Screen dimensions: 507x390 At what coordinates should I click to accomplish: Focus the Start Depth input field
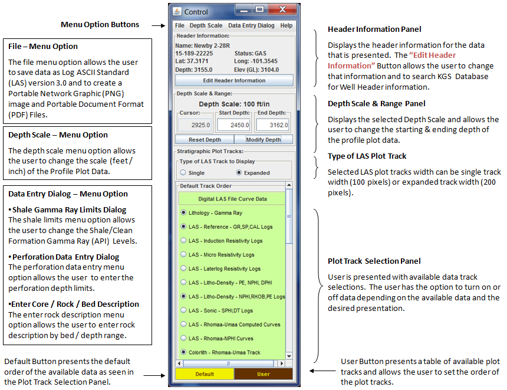point(234,125)
